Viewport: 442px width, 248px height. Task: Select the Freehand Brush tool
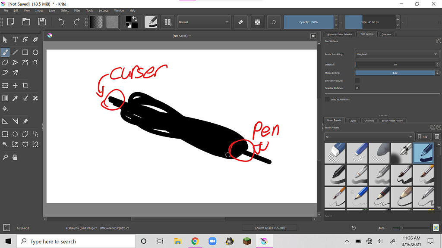pos(6,52)
